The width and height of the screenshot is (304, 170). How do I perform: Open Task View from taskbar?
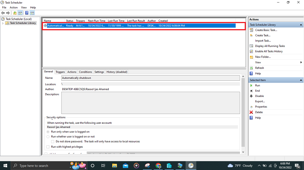[x=103, y=165]
